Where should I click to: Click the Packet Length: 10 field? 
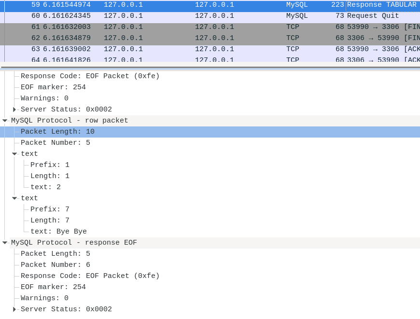click(57, 132)
